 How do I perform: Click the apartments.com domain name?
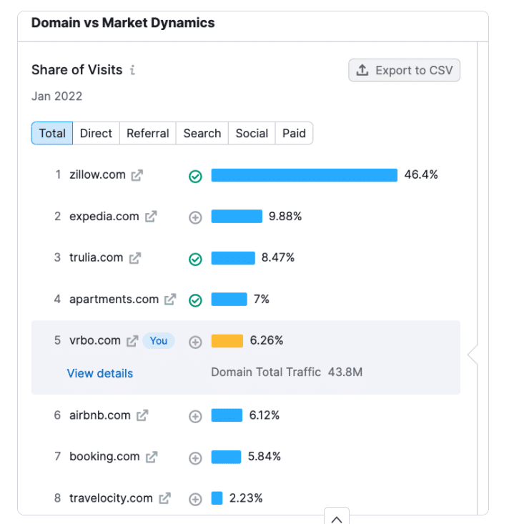point(114,299)
